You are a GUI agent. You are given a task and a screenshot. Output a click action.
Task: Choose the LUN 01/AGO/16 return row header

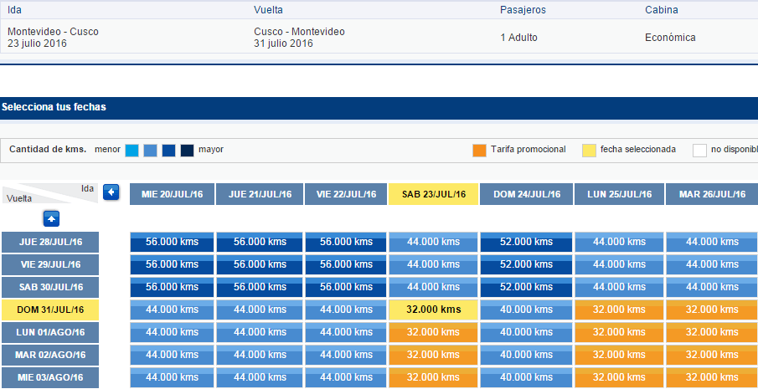(50, 332)
